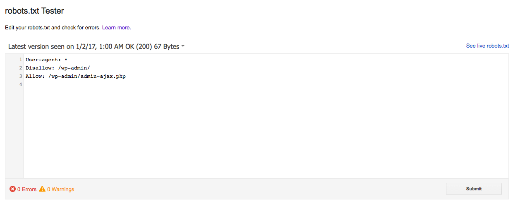Open the Latest version seen selector

96,46
